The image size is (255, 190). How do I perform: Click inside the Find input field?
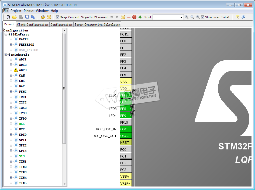coord(166,17)
